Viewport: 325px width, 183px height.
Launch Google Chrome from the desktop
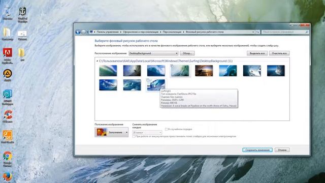pyautogui.click(x=8, y=159)
